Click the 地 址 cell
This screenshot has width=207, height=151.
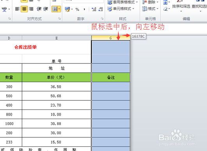click(57, 68)
